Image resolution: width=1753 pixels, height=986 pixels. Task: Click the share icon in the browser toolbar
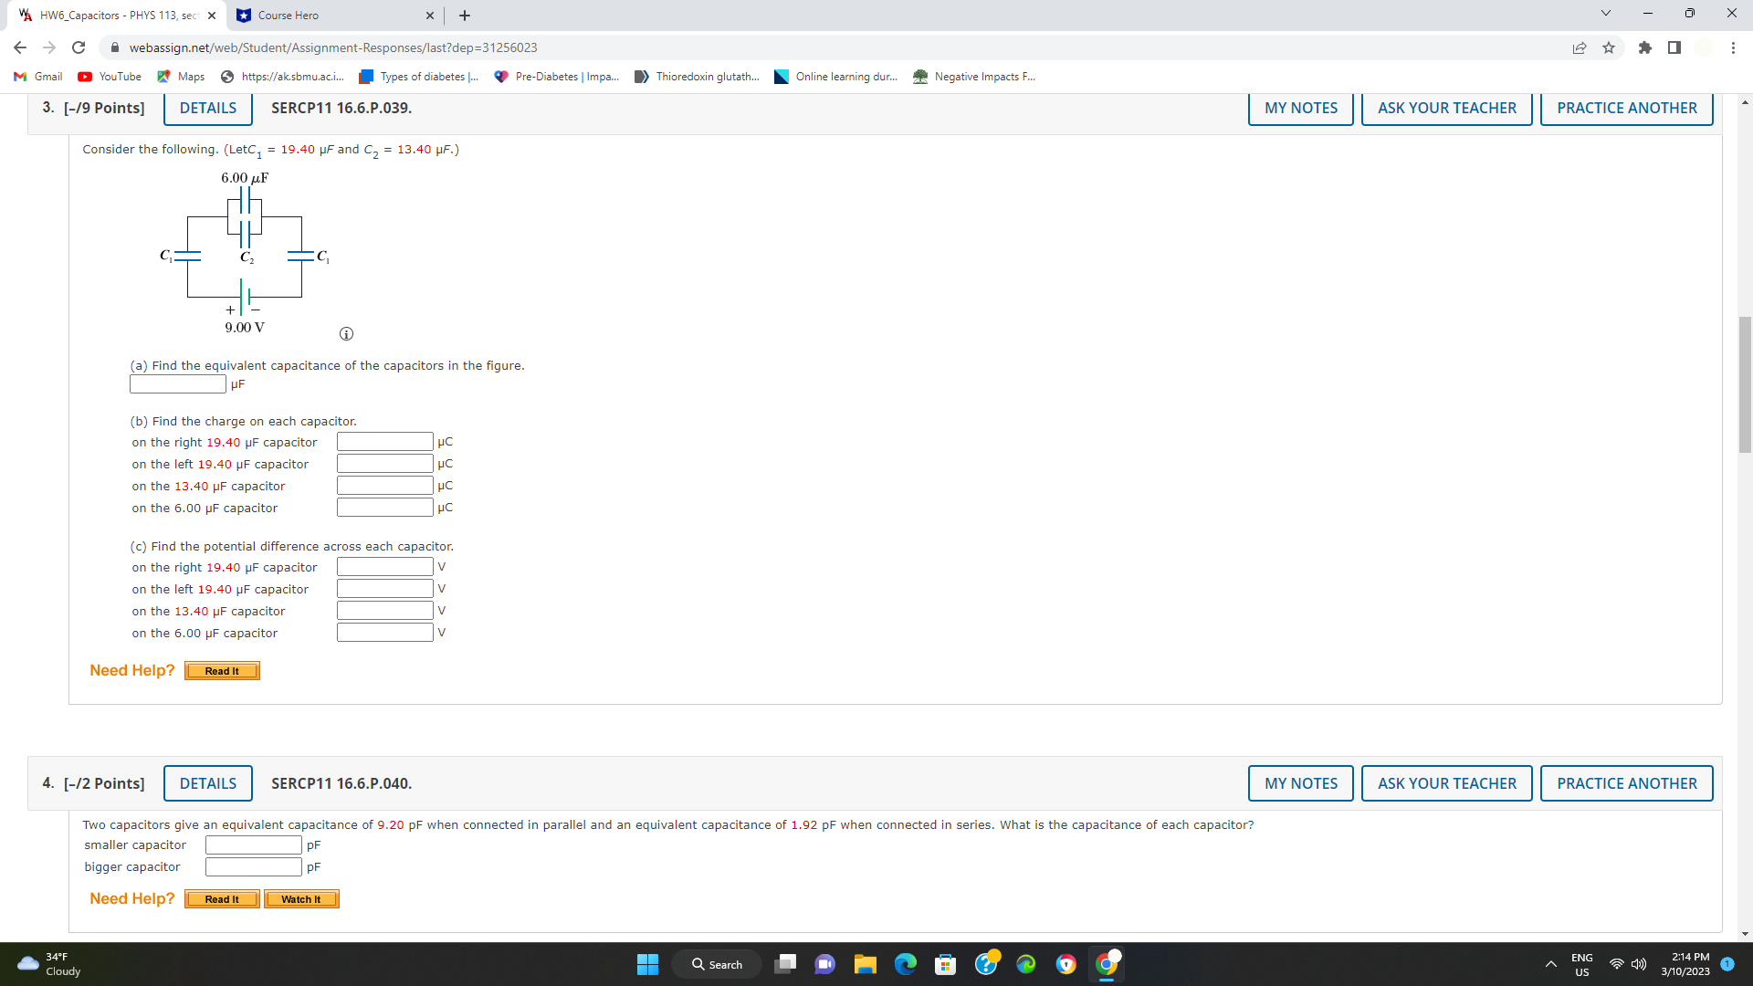(1580, 47)
